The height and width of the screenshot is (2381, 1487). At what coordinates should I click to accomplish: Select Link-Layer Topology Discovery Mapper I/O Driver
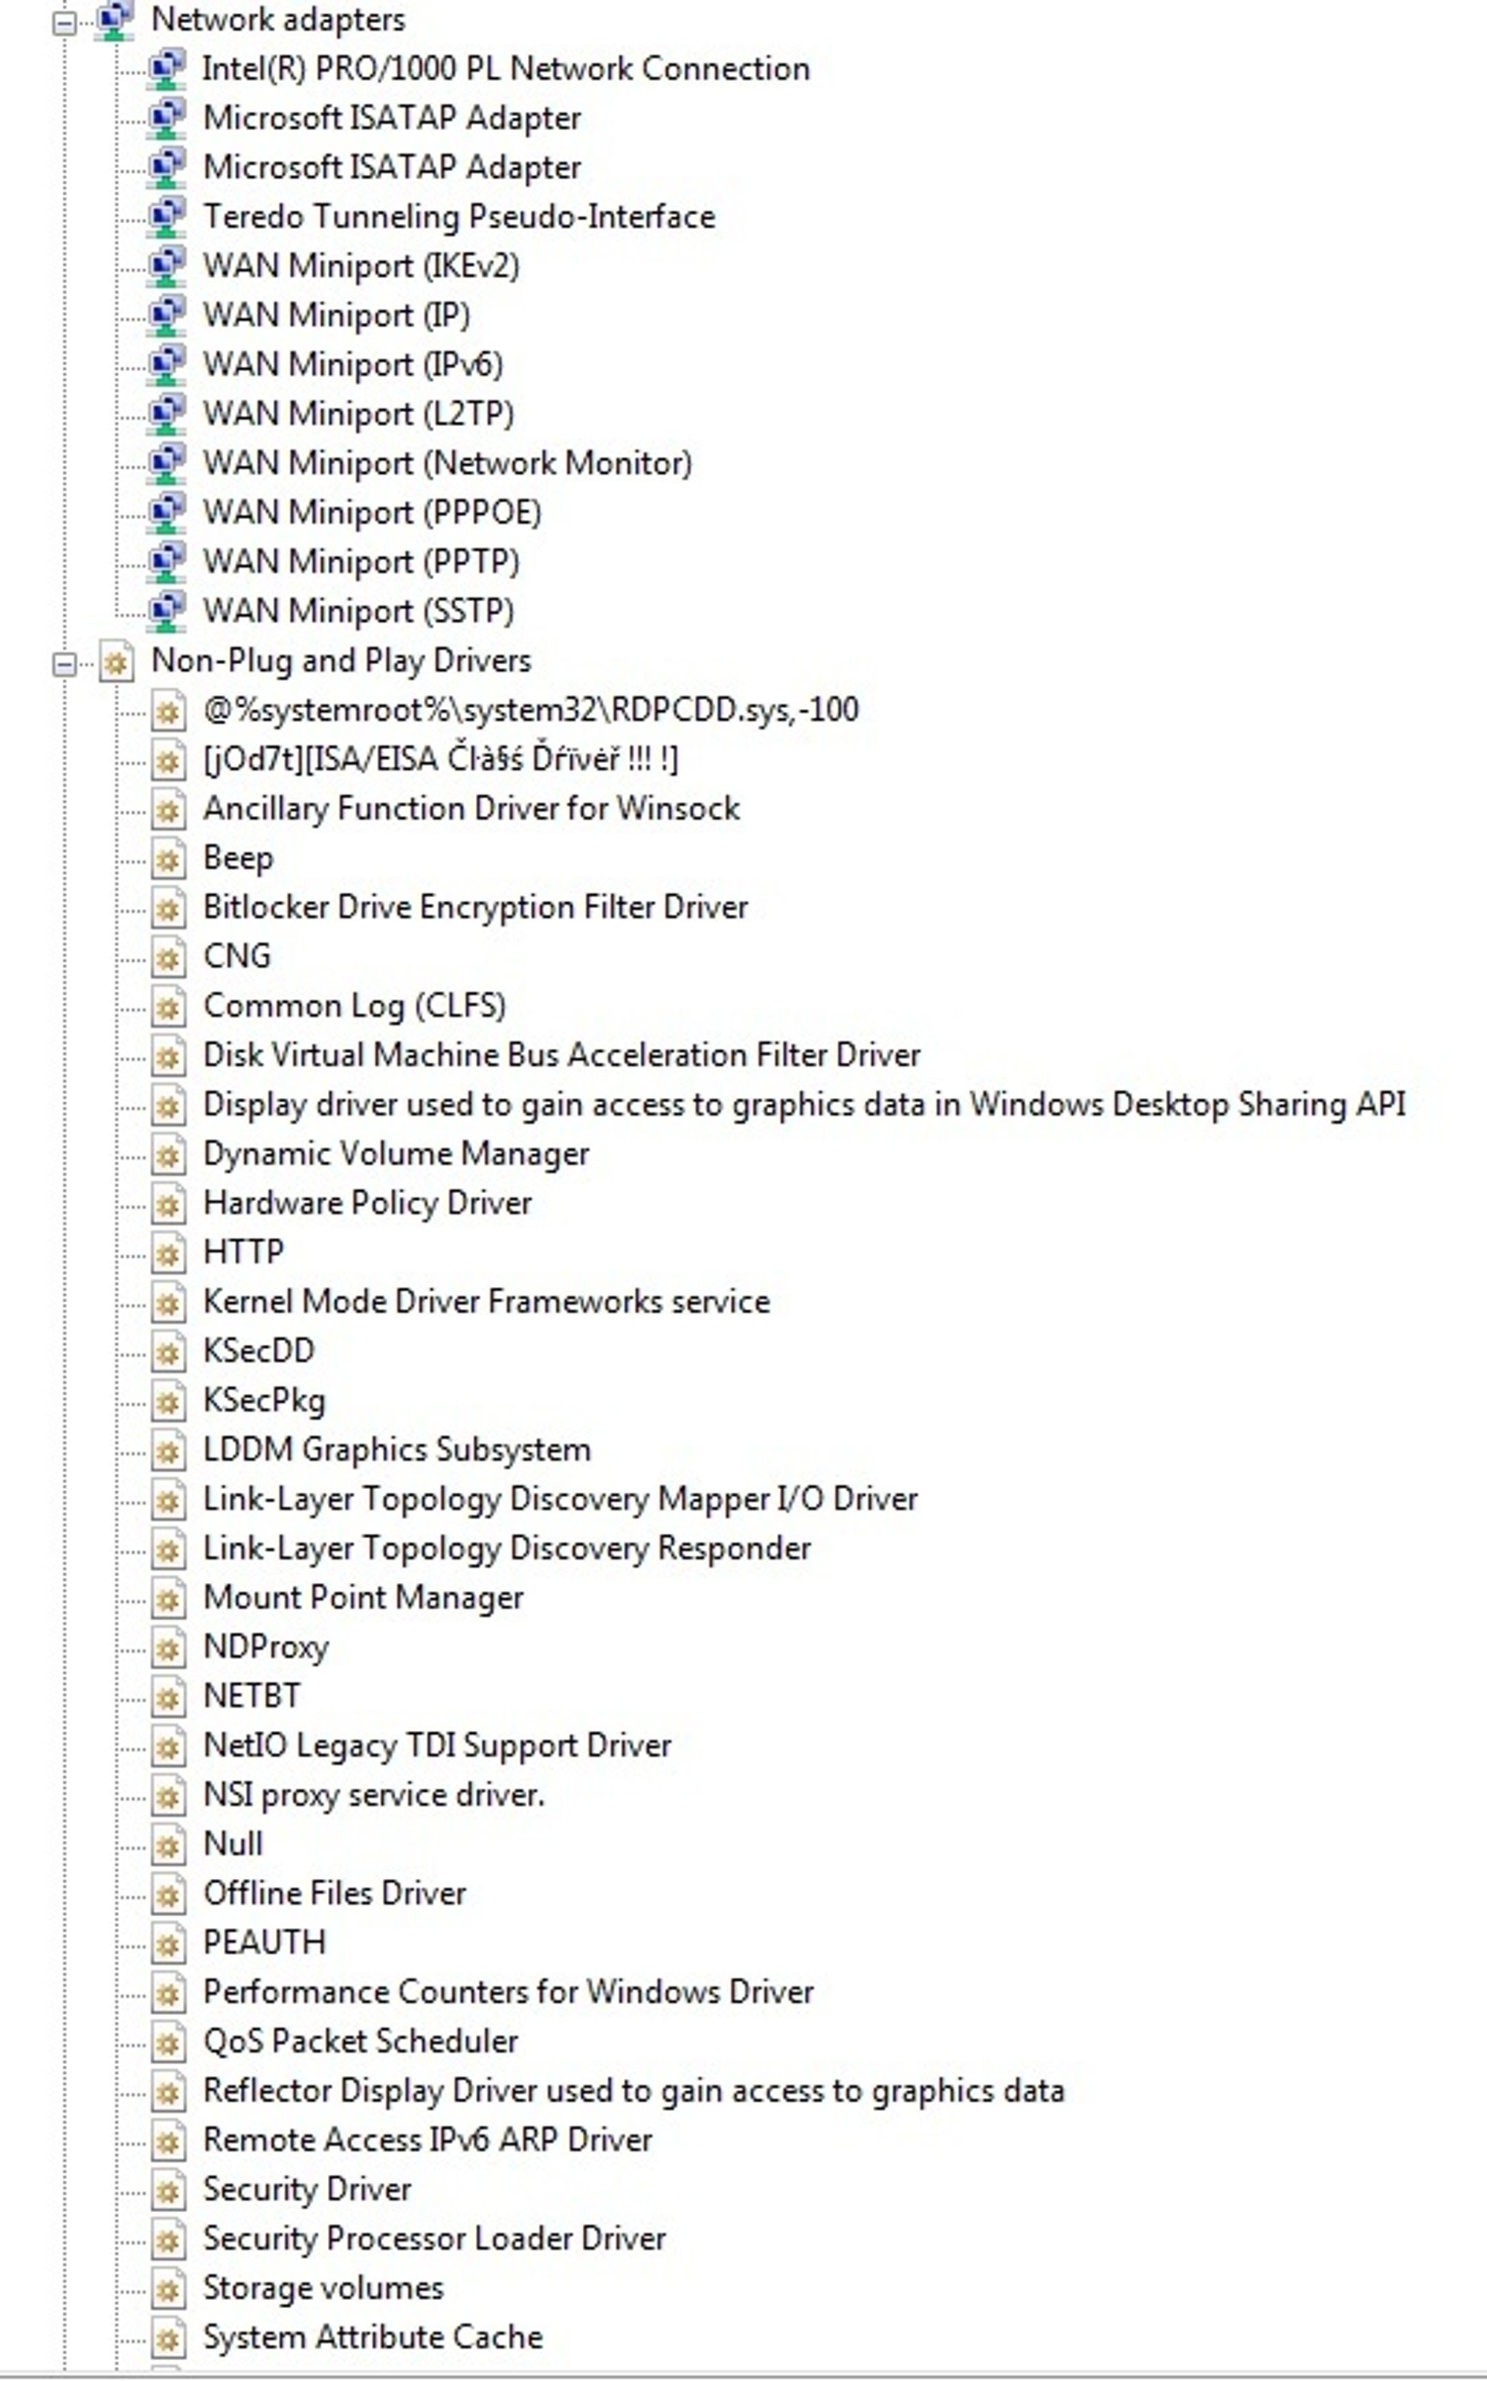click(561, 1499)
